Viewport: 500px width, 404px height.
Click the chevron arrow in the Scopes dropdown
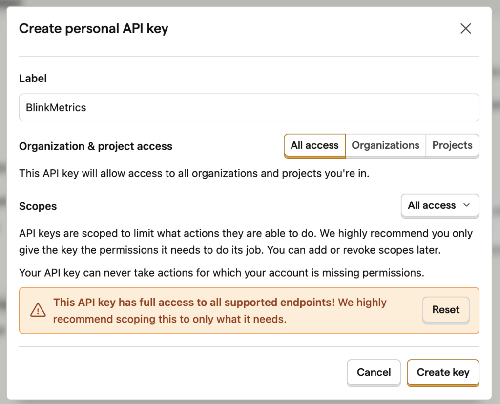(467, 205)
